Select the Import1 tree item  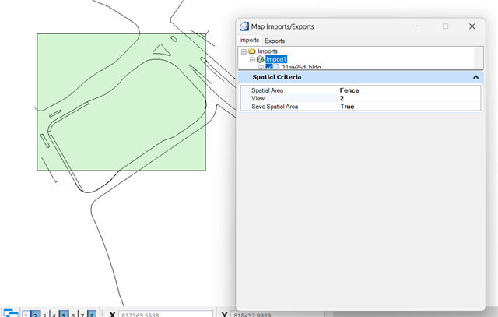[x=276, y=59]
